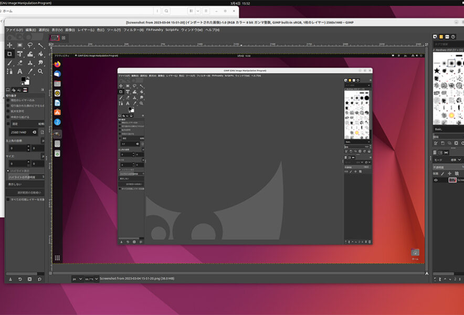This screenshot has width=464, height=315.
Task: Open the Basic brush tag dropdown
Action: tap(449, 129)
